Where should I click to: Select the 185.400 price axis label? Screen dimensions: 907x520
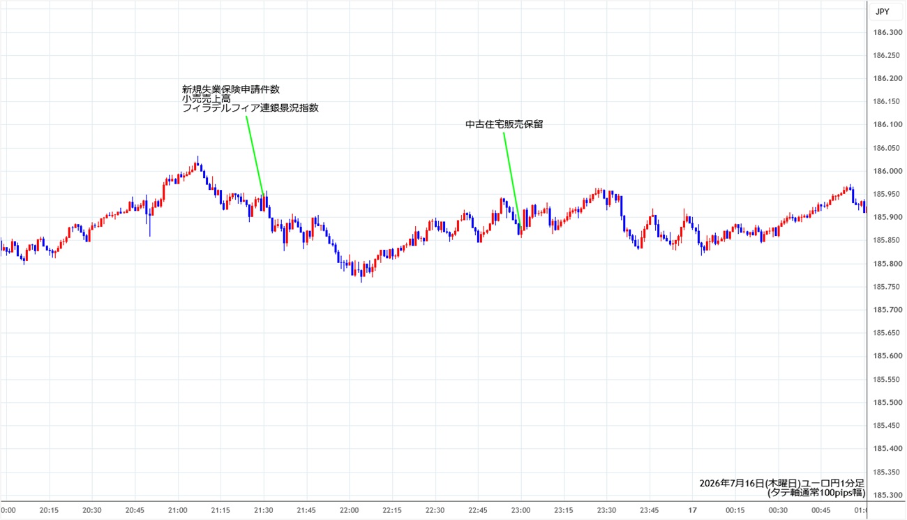click(x=886, y=448)
